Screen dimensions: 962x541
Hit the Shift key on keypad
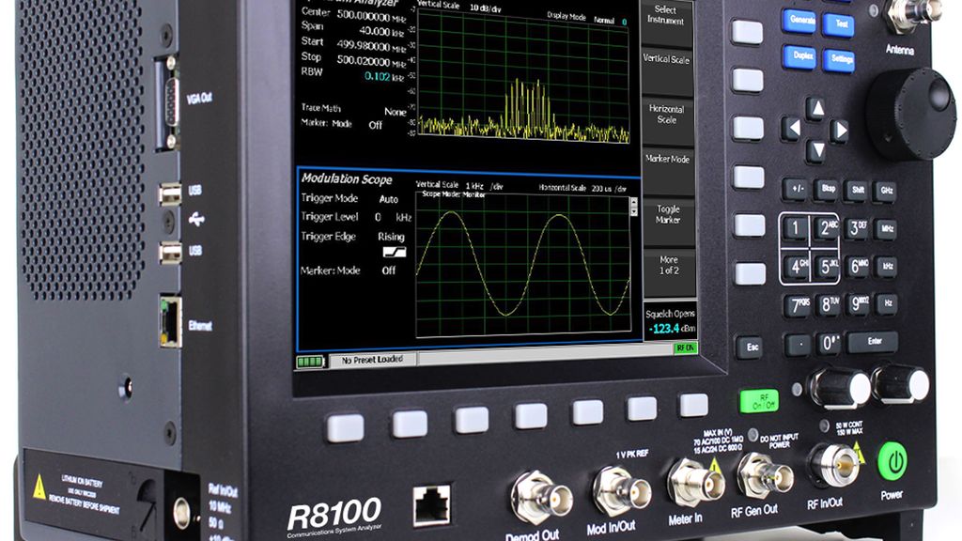(x=857, y=191)
